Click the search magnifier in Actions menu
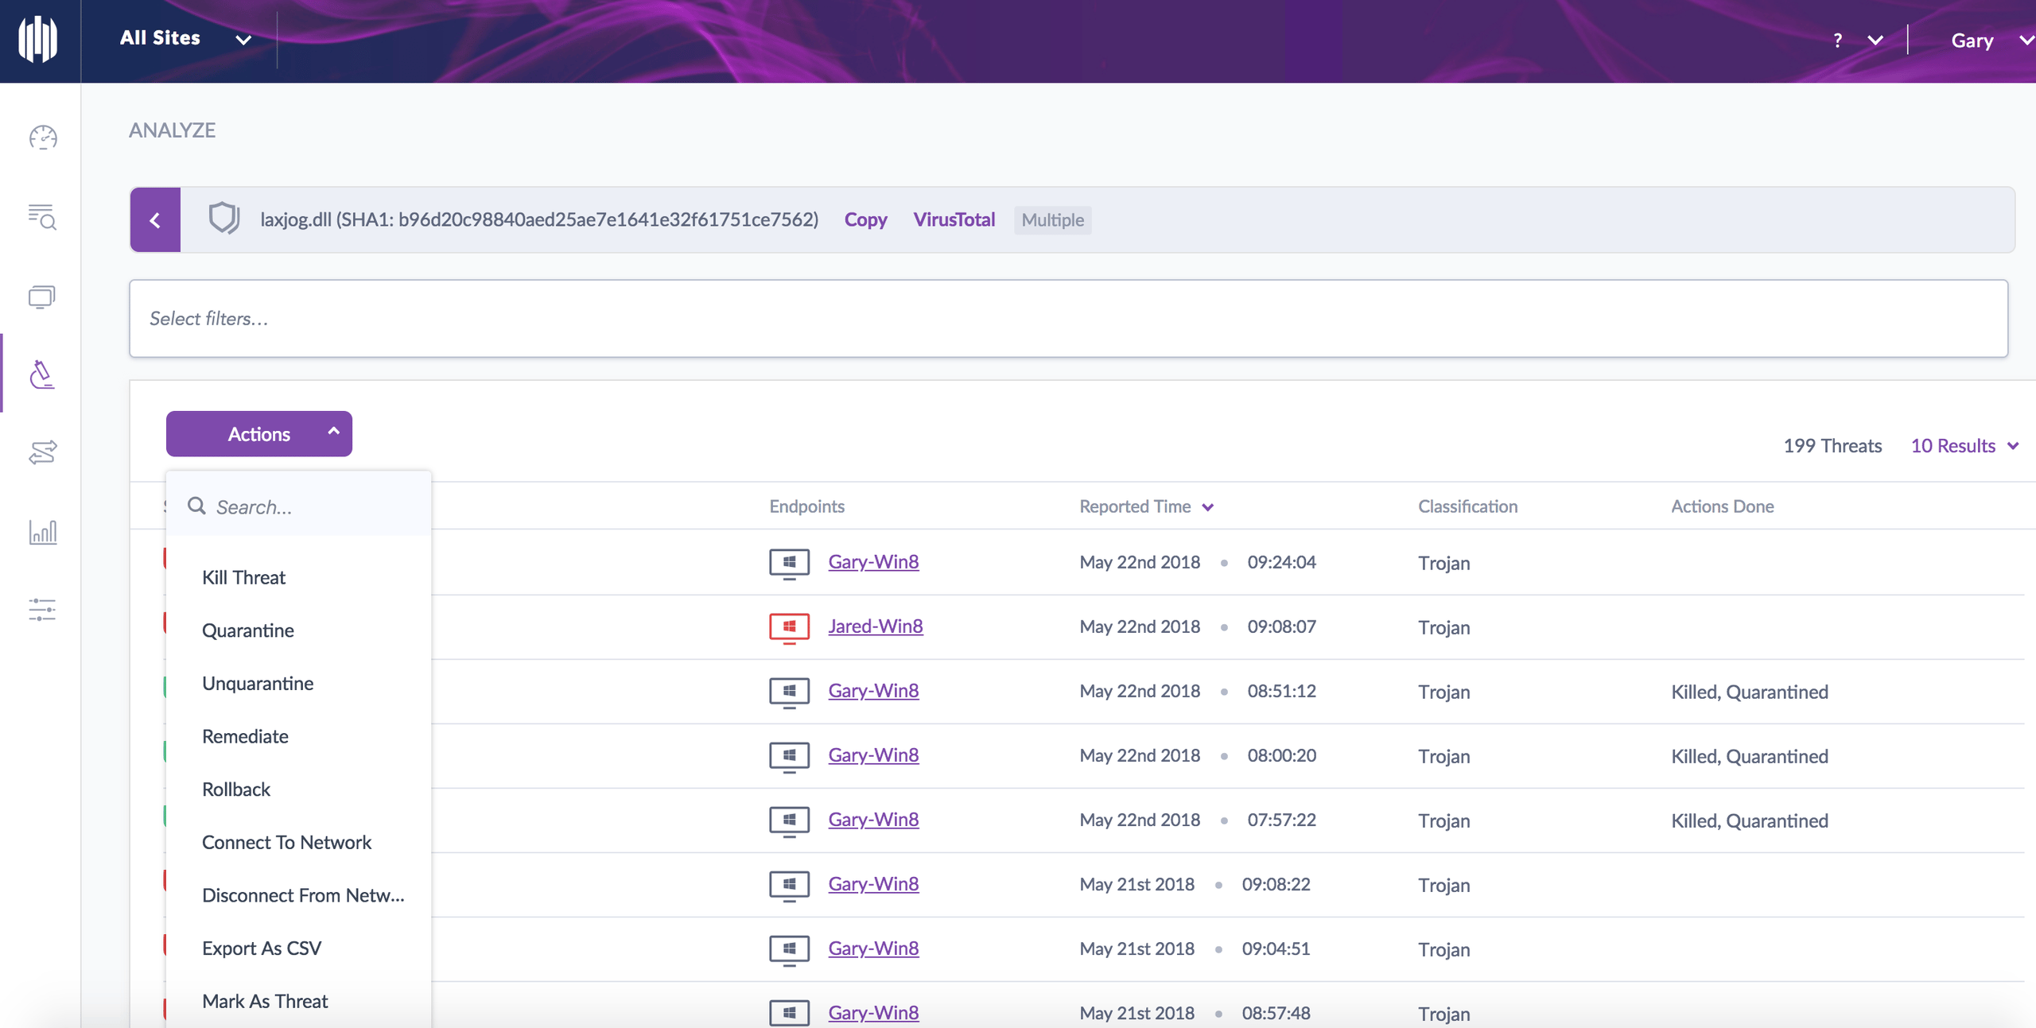 (x=196, y=506)
